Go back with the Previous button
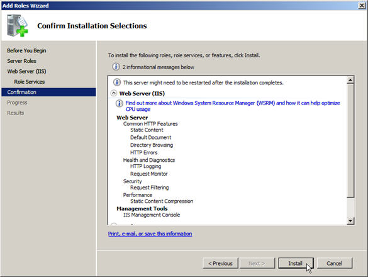 pyautogui.click(x=220, y=263)
